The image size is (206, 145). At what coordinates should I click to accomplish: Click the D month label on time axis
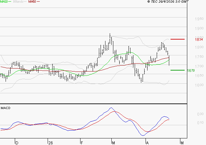pos(17,143)
